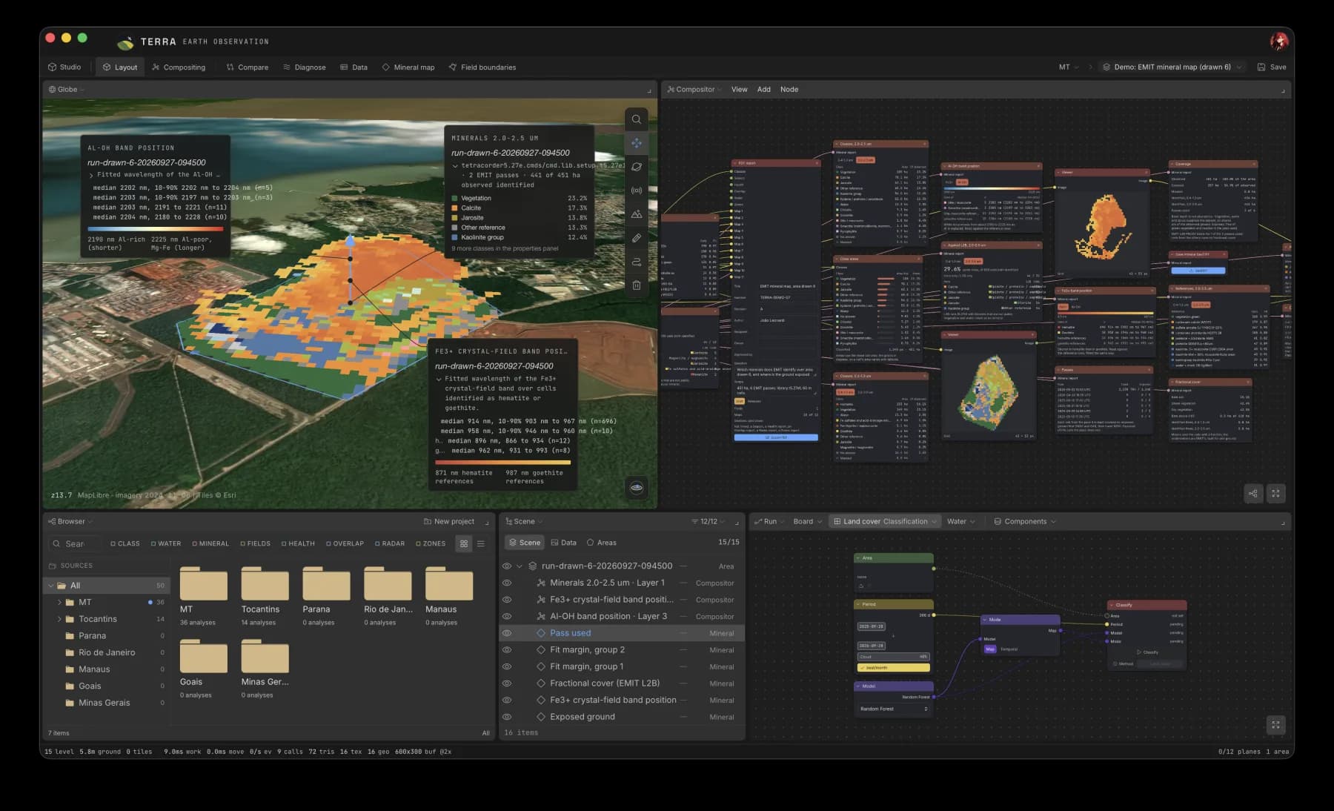Switch to the Compositing workspace tab
Screen dimensions: 1334x811
(179, 67)
